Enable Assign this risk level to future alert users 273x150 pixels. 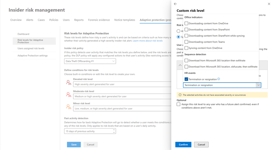click(x=178, y=104)
